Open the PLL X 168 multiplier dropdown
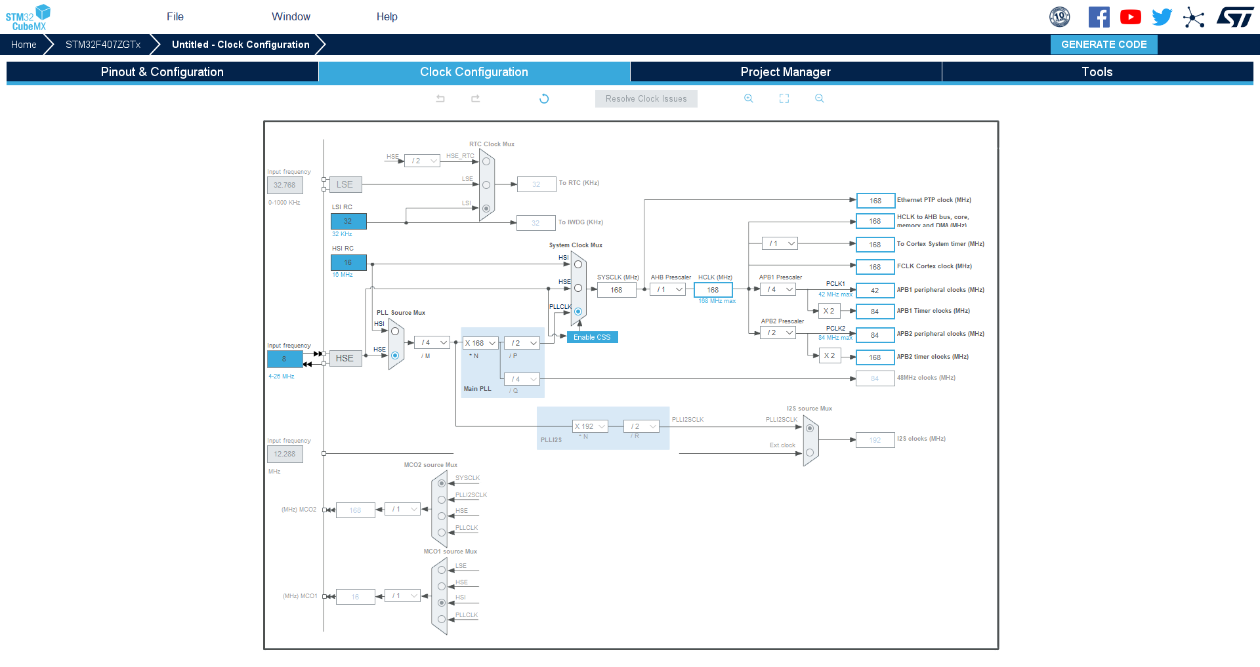 pos(480,343)
